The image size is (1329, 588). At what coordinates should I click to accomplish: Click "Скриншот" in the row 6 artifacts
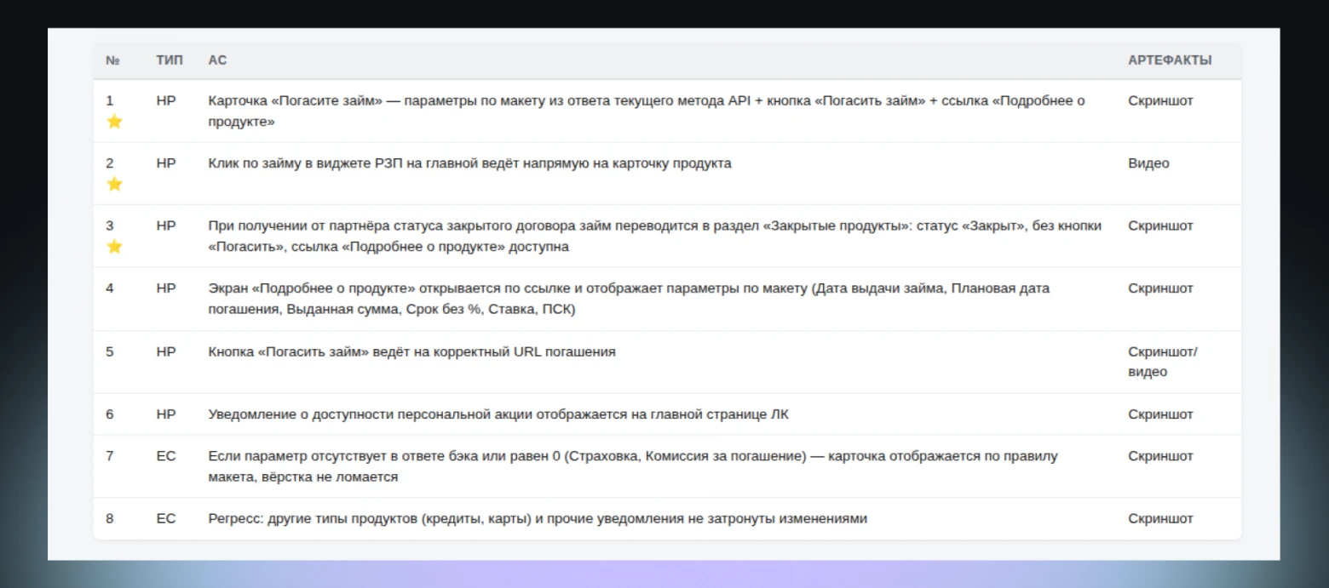1160,414
